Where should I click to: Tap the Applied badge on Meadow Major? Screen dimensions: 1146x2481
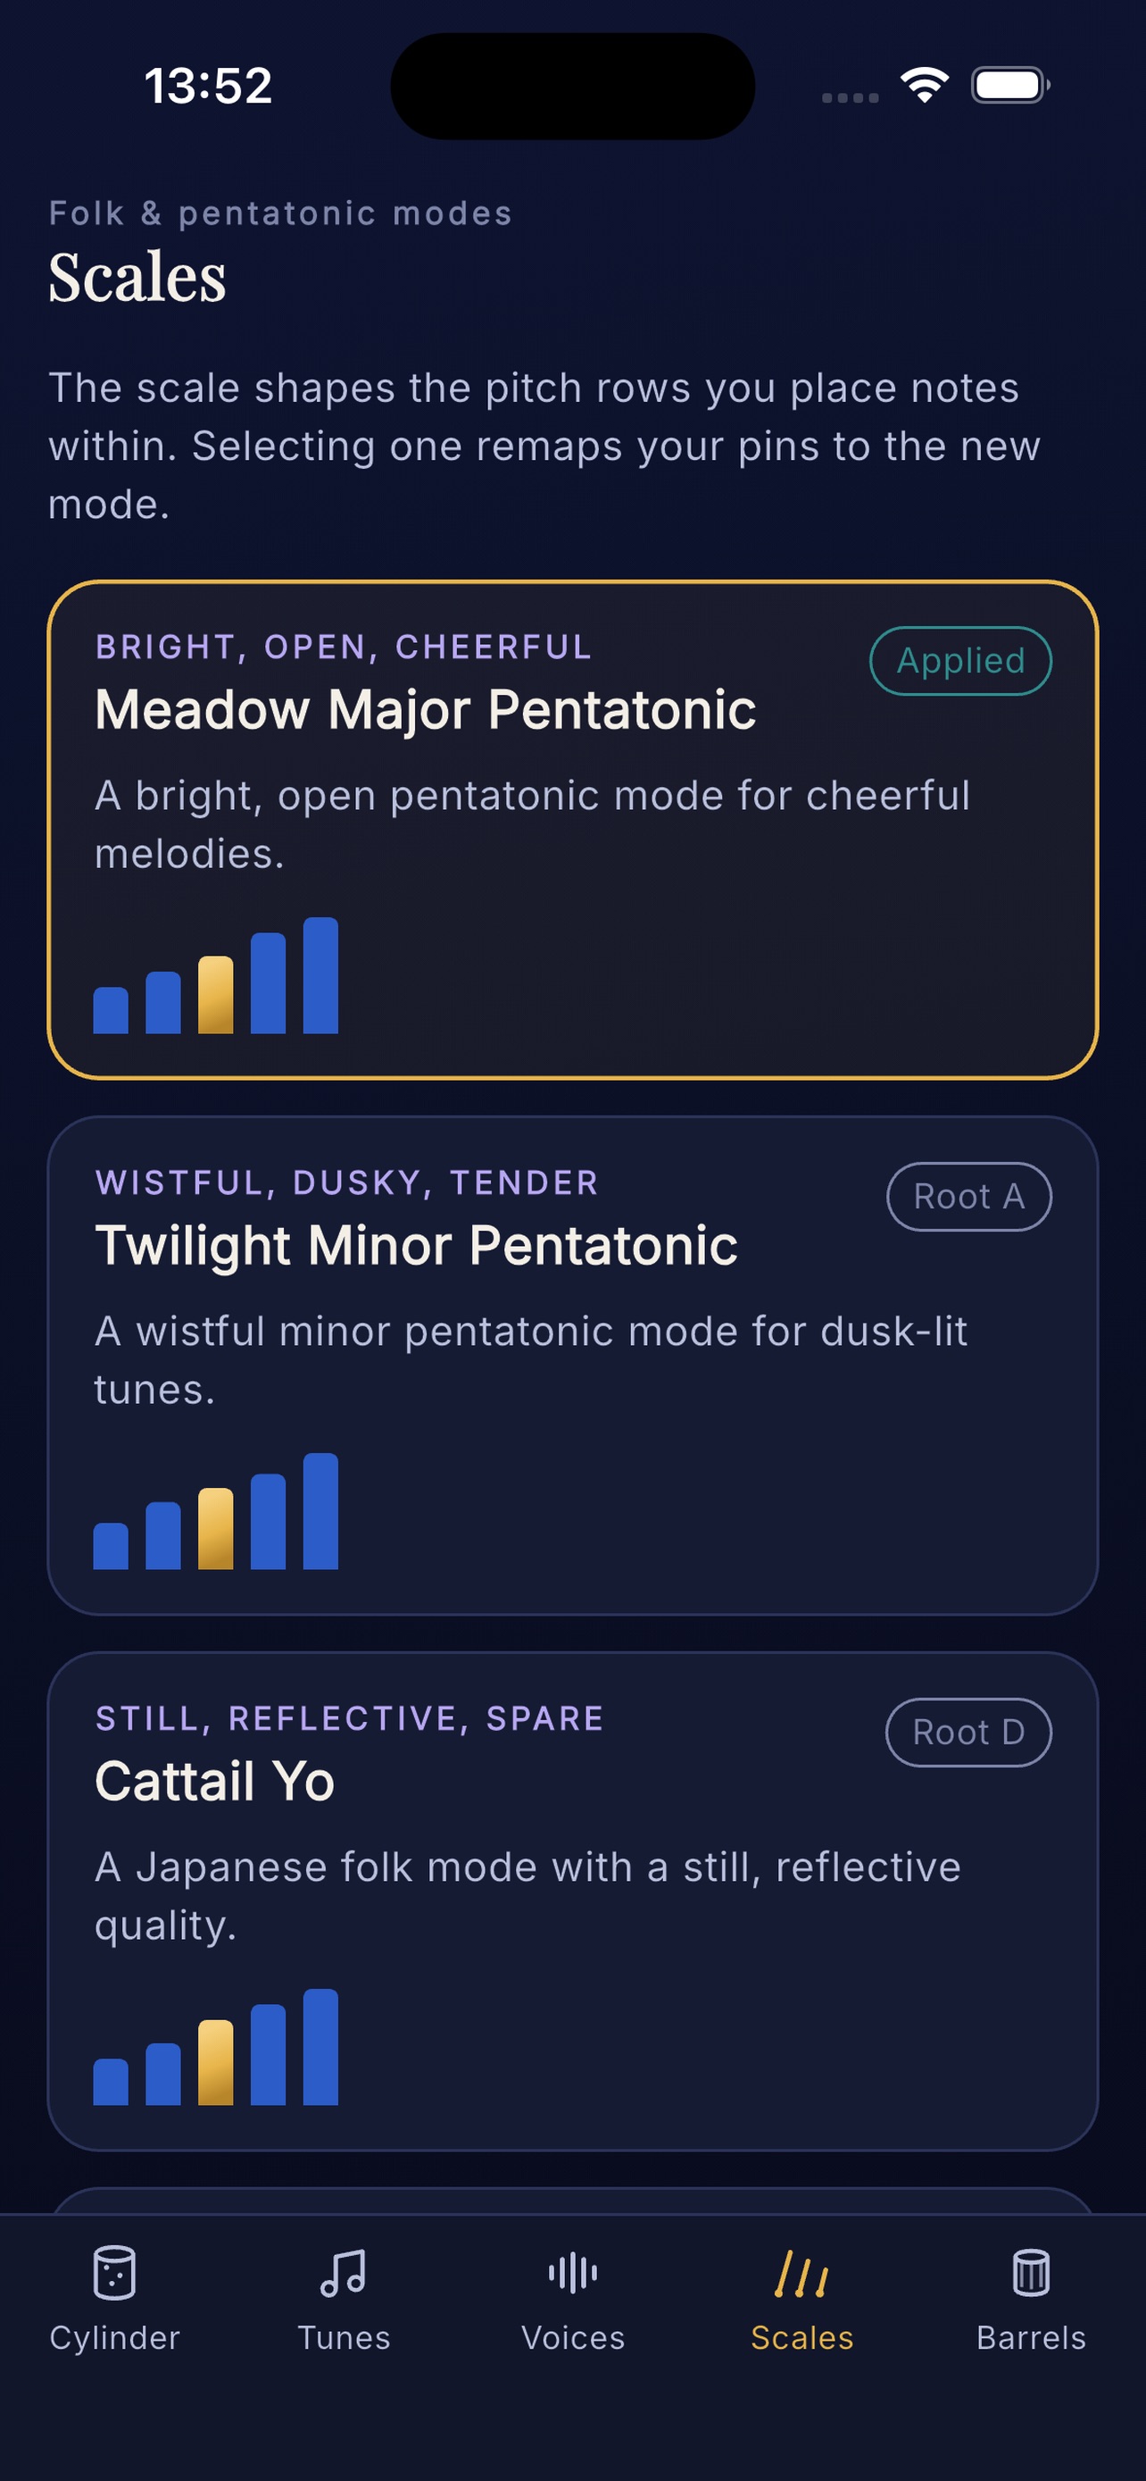point(960,661)
